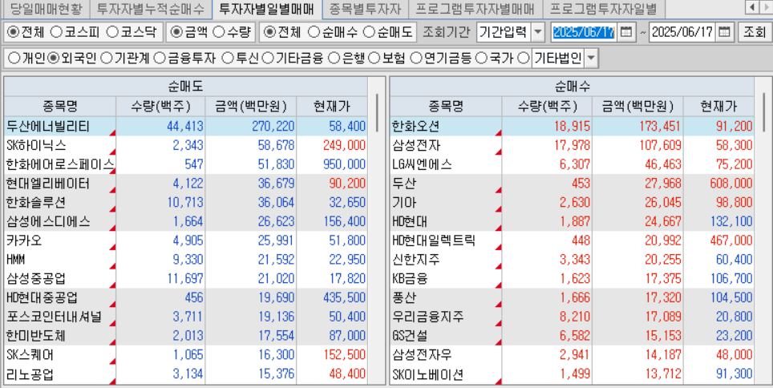The image size is (773, 388).
Task: Click end date field 2025/06/17
Action: [x=682, y=33]
